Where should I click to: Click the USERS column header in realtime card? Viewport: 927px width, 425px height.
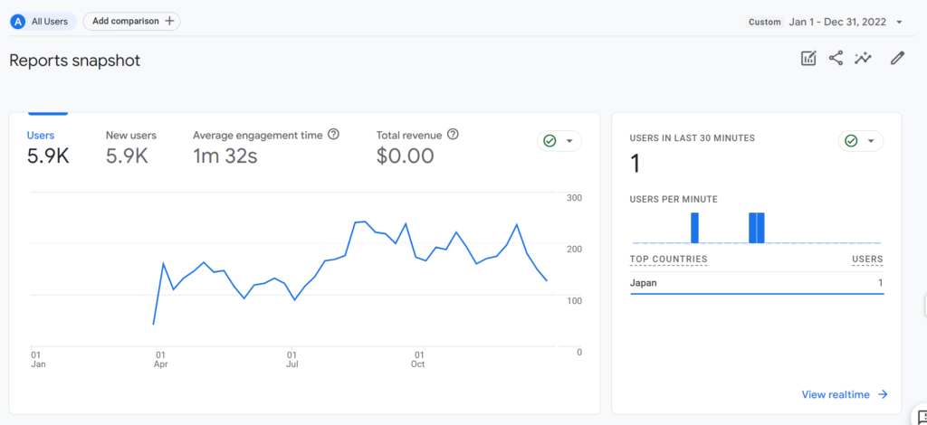[x=867, y=260]
